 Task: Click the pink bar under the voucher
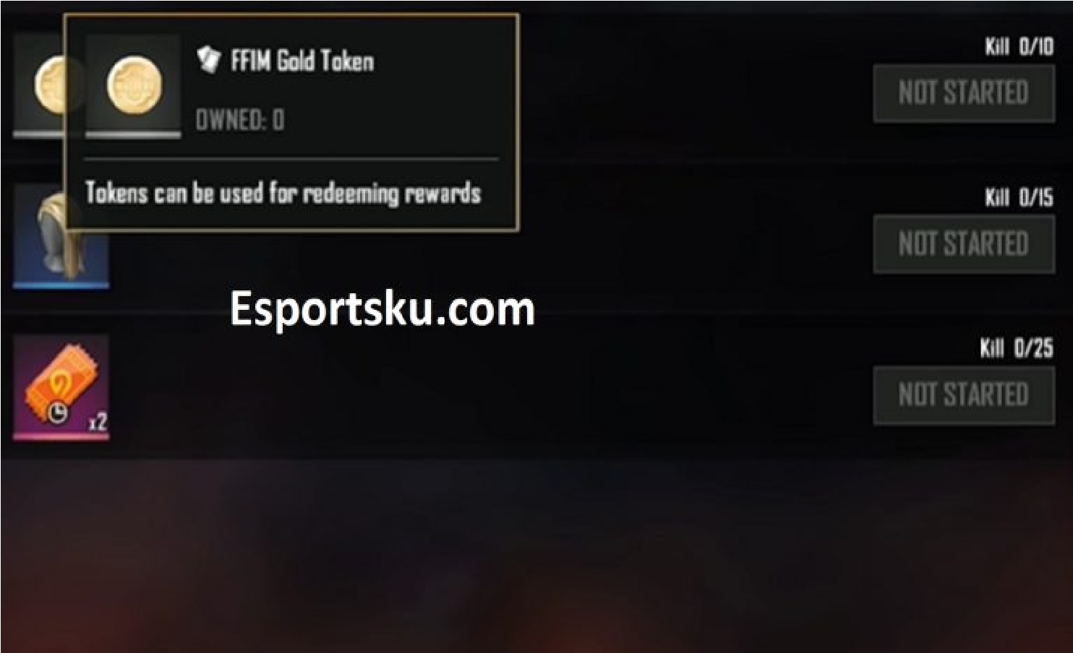[61, 436]
